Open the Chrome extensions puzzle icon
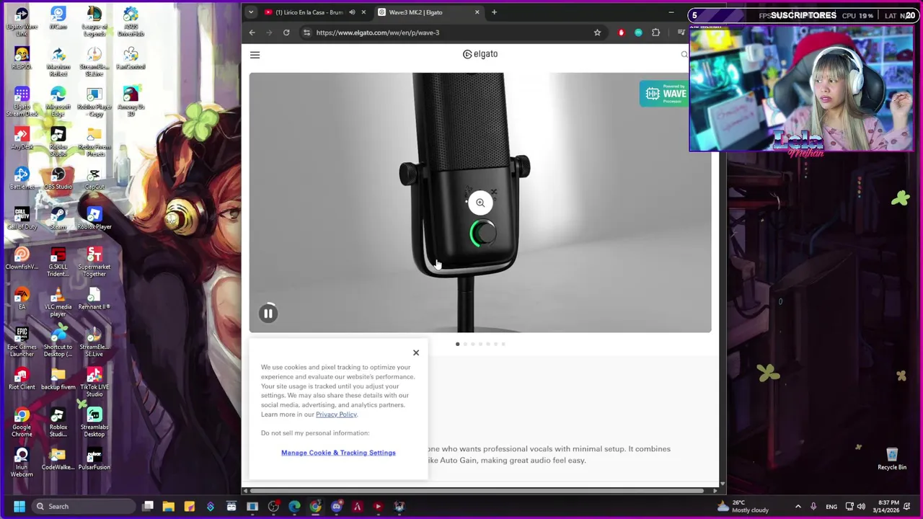 (x=655, y=32)
